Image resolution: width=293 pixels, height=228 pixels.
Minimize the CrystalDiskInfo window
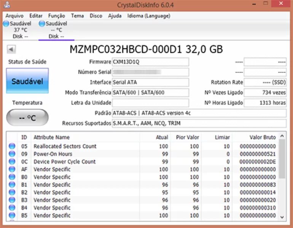(254, 4)
